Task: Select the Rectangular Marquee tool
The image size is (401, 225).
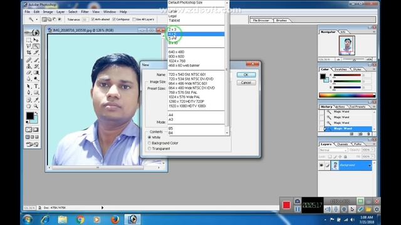Action: (29, 40)
